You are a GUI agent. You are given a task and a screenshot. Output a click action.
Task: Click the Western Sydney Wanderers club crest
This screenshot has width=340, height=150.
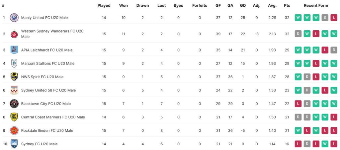point(14,34)
